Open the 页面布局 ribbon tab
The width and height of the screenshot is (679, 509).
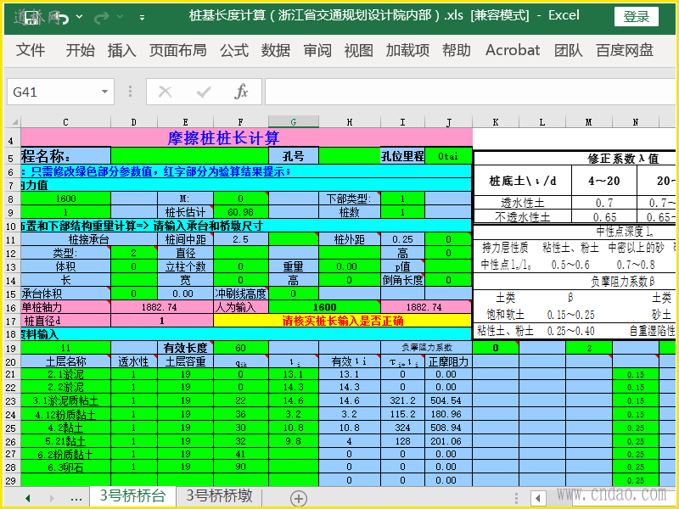pos(177,50)
